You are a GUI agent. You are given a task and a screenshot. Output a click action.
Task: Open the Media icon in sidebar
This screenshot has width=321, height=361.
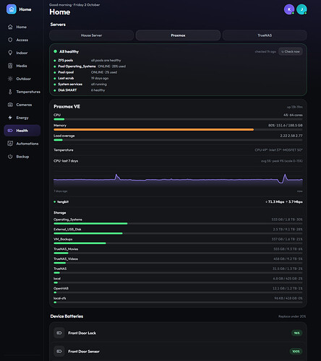coord(10,66)
